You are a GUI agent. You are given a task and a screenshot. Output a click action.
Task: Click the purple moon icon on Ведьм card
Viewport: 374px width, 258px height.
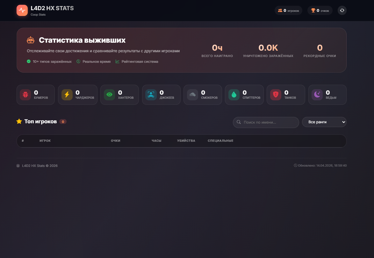[317, 95]
